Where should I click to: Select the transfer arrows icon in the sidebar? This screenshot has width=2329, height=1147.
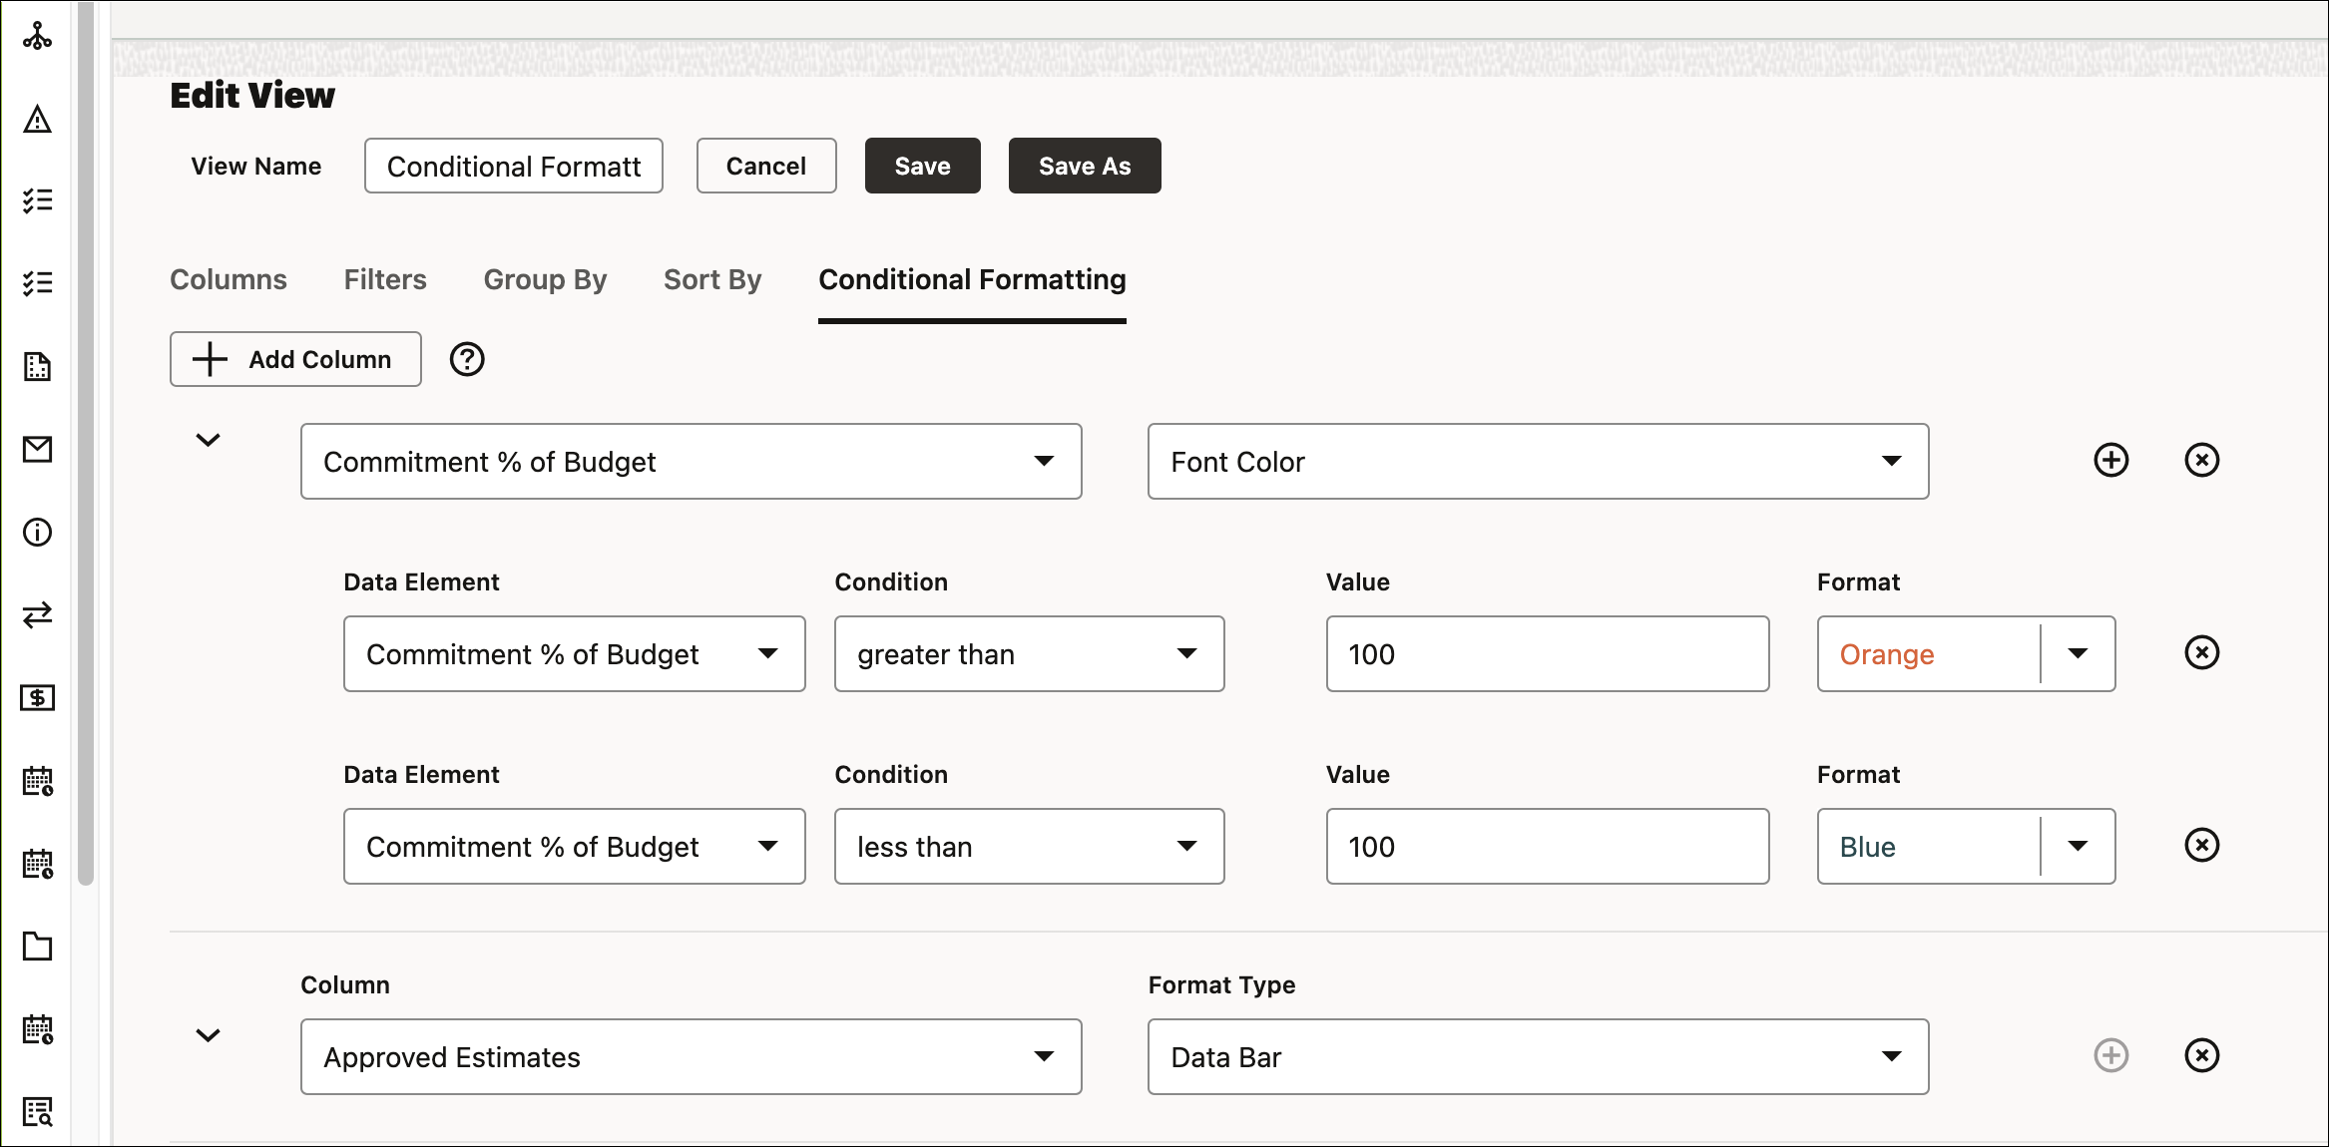(37, 614)
